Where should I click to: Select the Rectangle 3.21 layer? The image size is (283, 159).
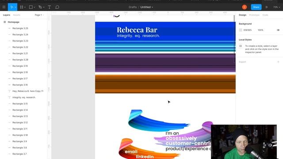point(20,53)
